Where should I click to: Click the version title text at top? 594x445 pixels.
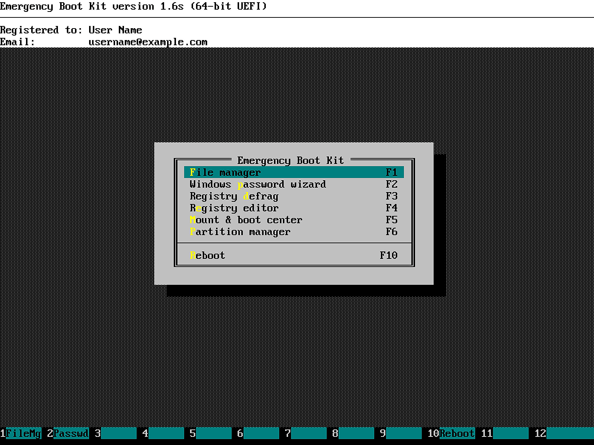click(x=133, y=6)
